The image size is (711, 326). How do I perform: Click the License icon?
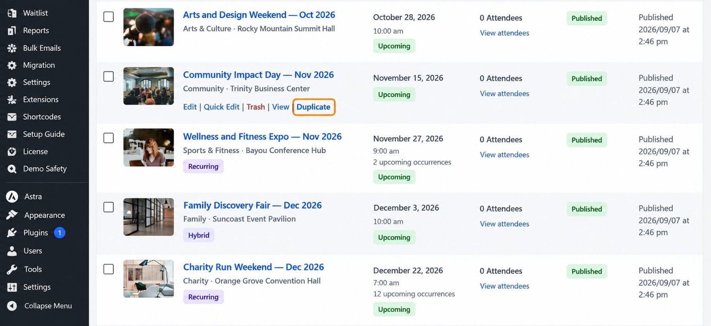pyautogui.click(x=12, y=152)
